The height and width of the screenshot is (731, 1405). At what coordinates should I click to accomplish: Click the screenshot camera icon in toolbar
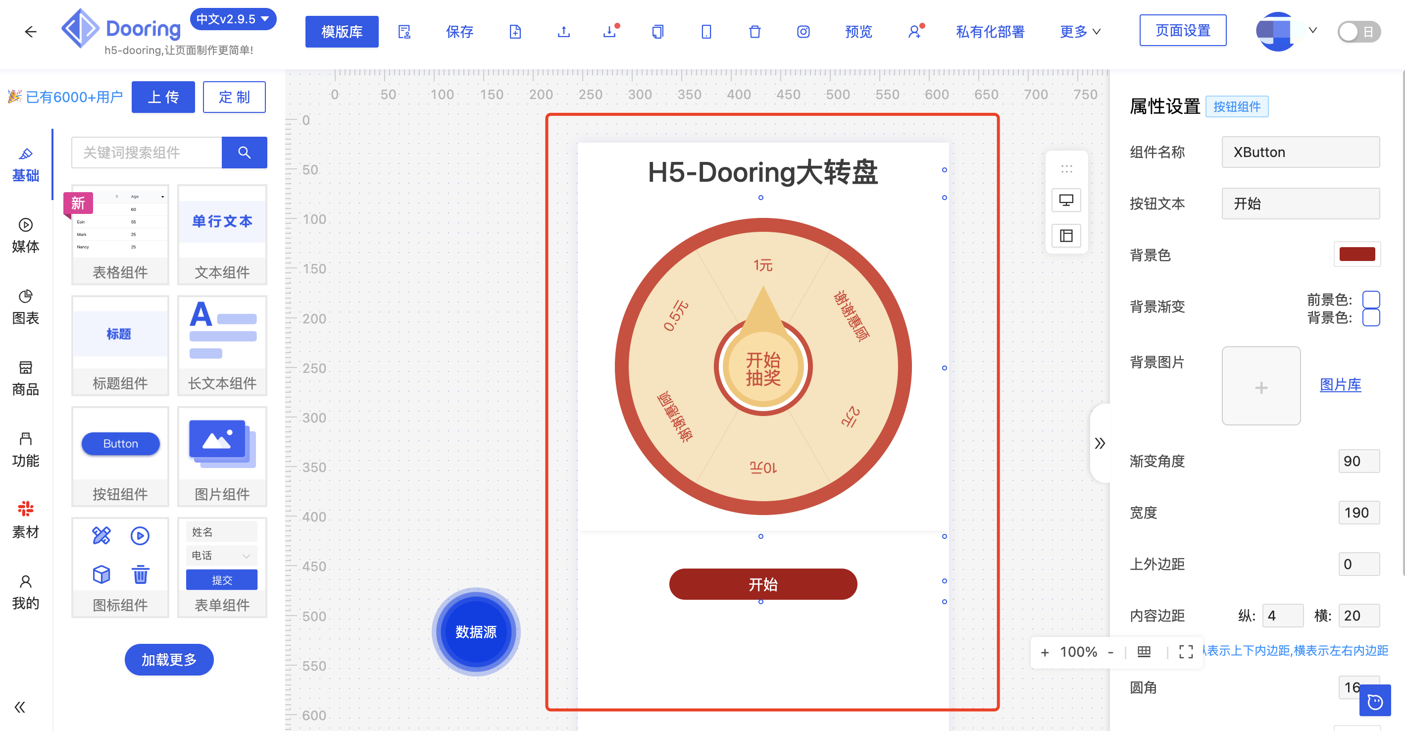803,32
